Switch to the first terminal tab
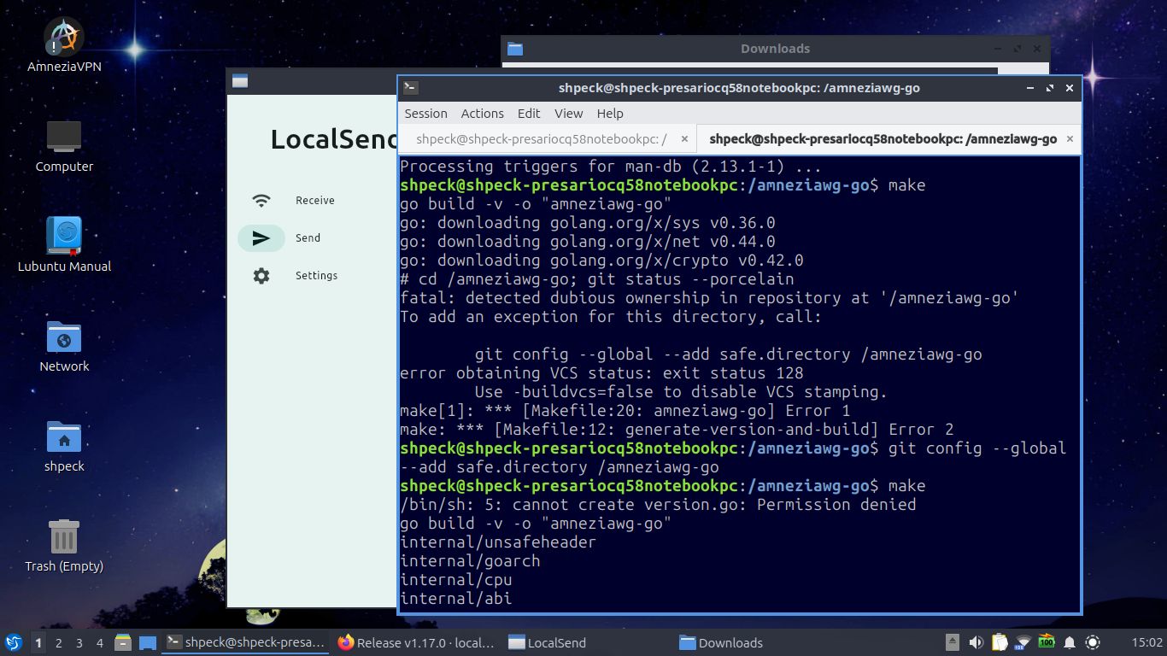1167x656 pixels. (548, 138)
